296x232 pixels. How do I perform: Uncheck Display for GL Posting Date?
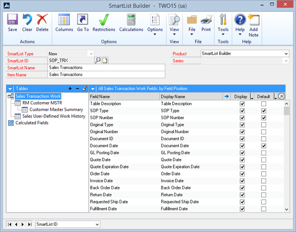click(242, 153)
